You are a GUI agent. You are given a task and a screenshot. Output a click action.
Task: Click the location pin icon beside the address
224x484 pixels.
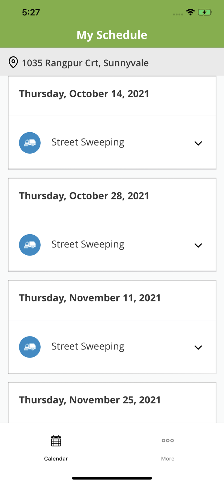point(13,63)
